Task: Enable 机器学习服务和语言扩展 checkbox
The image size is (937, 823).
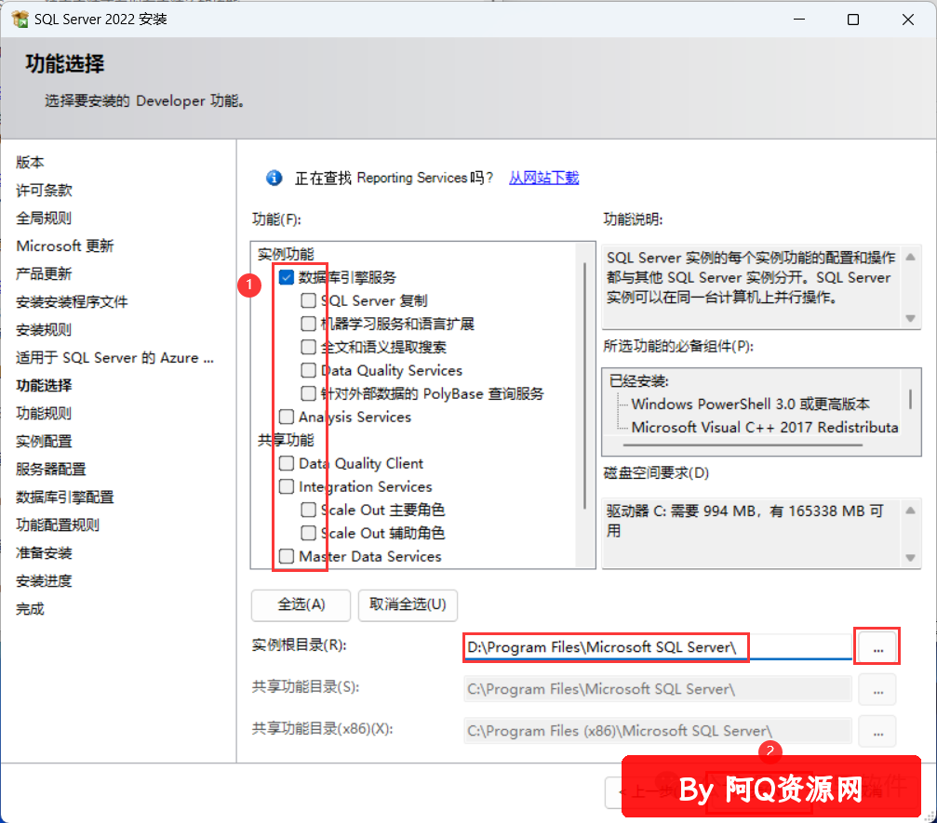Action: [308, 324]
